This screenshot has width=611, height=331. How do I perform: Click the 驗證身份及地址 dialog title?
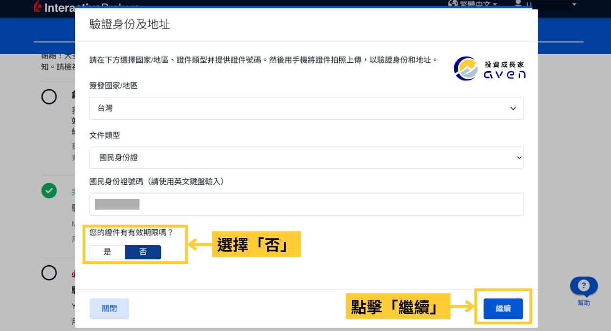(130, 24)
